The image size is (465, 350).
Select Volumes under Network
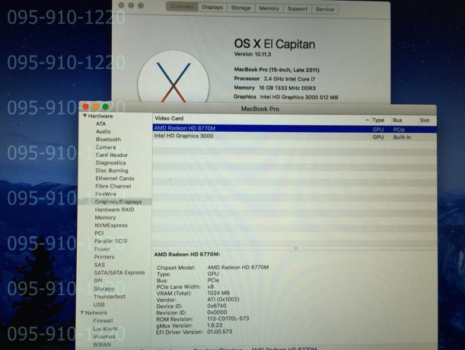coord(104,337)
